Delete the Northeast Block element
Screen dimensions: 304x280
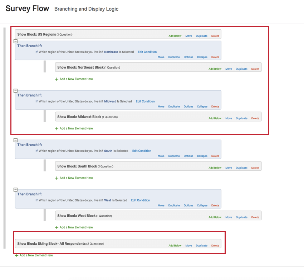(x=255, y=69)
